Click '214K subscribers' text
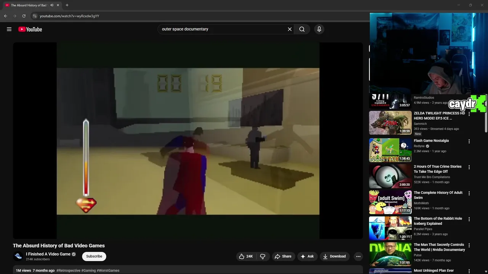This screenshot has width=488, height=274. point(38,260)
